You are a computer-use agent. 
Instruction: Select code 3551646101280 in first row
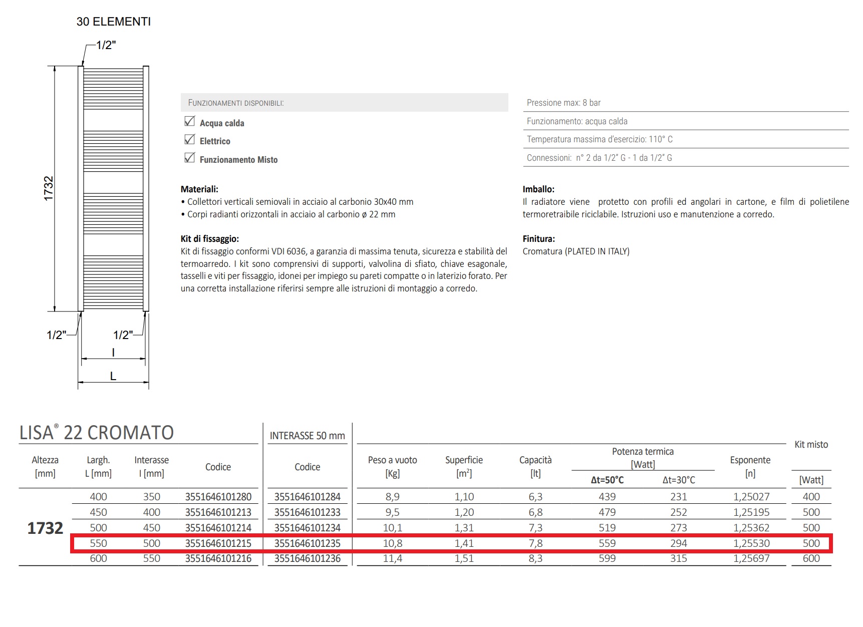218,497
